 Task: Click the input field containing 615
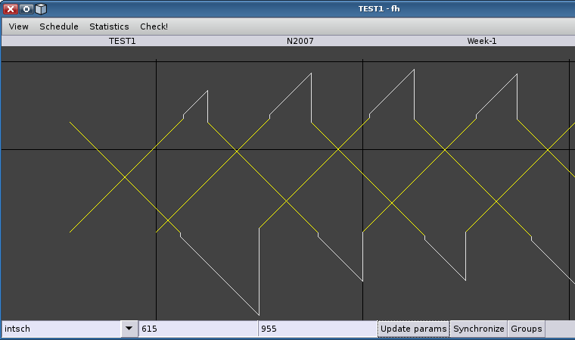coord(198,329)
